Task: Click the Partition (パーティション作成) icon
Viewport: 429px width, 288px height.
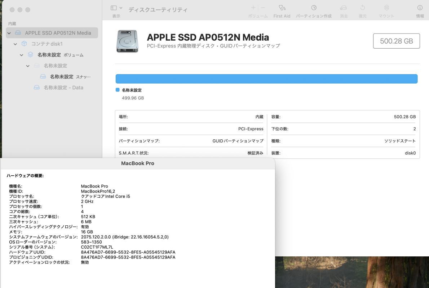Action: coord(314,8)
